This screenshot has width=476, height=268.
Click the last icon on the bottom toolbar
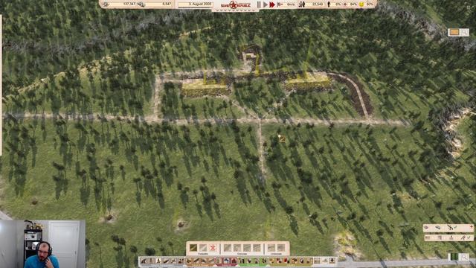tap(332, 261)
